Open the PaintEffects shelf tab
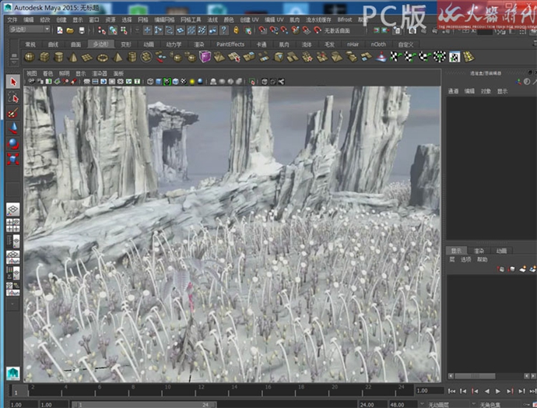537x408 pixels. tap(230, 44)
